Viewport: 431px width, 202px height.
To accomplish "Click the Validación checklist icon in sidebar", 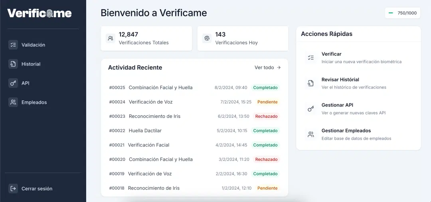I will tap(13, 45).
